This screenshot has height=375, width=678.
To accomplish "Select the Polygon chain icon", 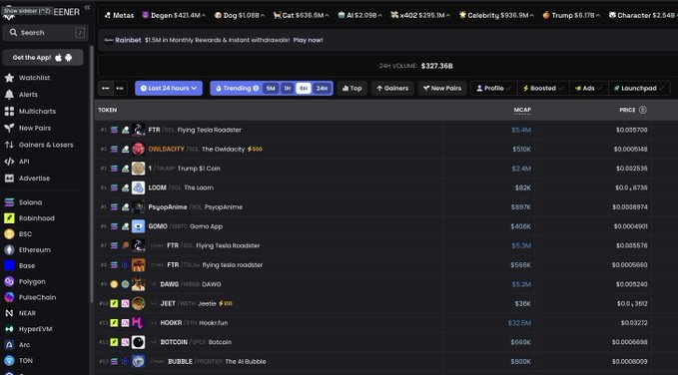I will 9,281.
